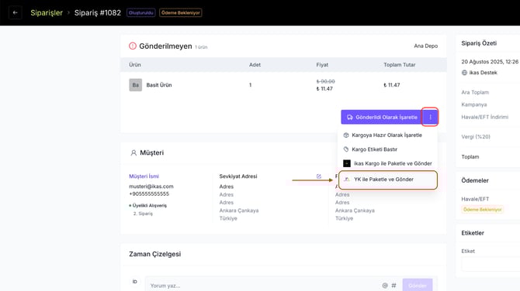Click the Ana Depo warehouse label
The image size is (520, 291).
[425, 46]
